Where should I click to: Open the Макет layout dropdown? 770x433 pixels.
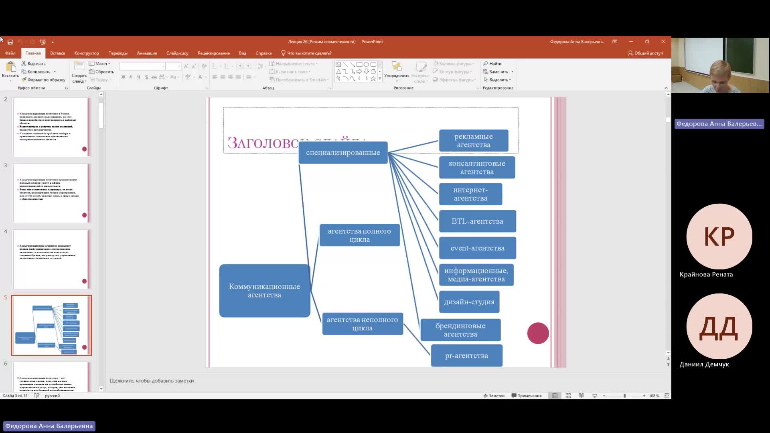click(x=99, y=63)
